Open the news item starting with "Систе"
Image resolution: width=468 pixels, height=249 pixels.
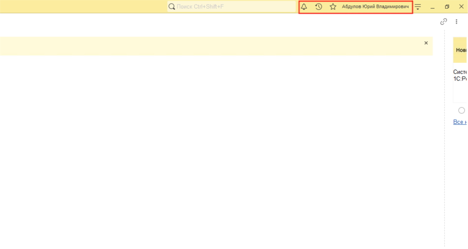(x=460, y=75)
